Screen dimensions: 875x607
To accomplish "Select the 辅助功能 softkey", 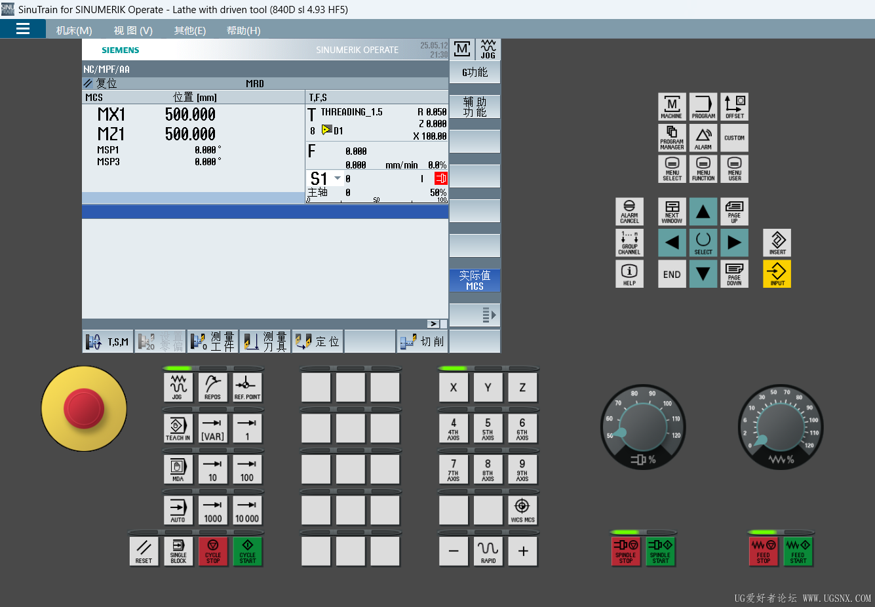I will click(x=475, y=107).
